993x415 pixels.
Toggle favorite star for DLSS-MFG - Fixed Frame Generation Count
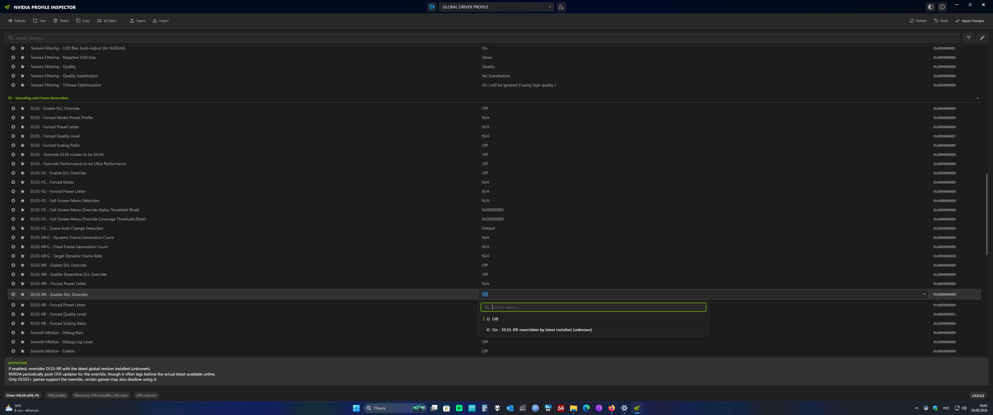22,247
